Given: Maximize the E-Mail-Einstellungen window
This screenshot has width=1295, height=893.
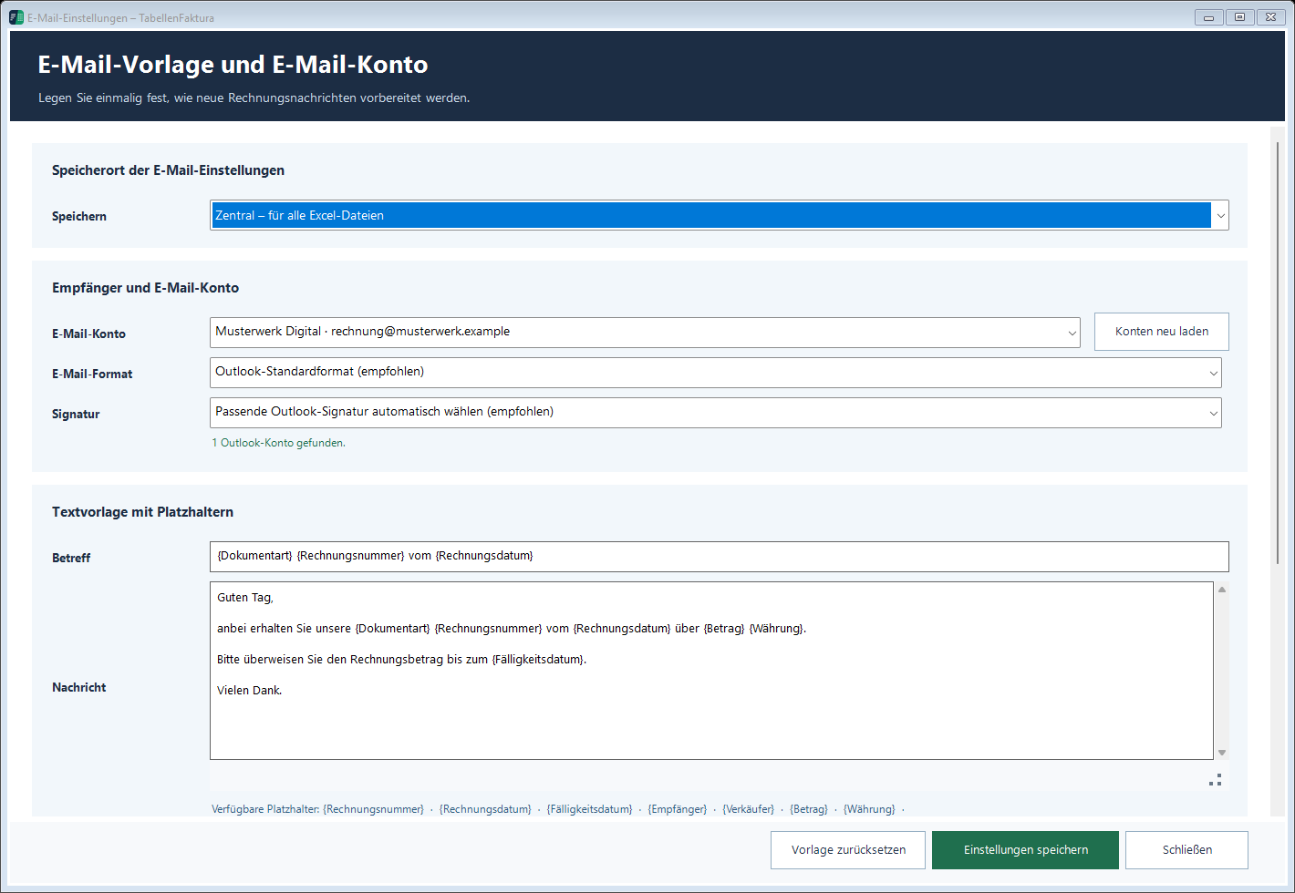Looking at the screenshot, I should (1239, 17).
